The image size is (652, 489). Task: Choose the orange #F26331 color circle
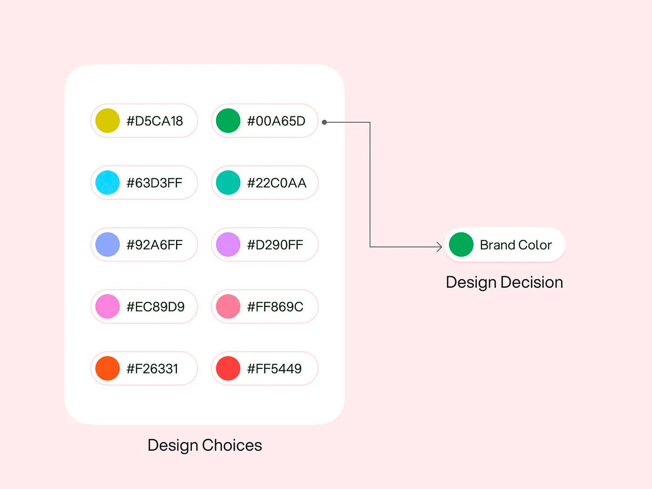coord(108,368)
